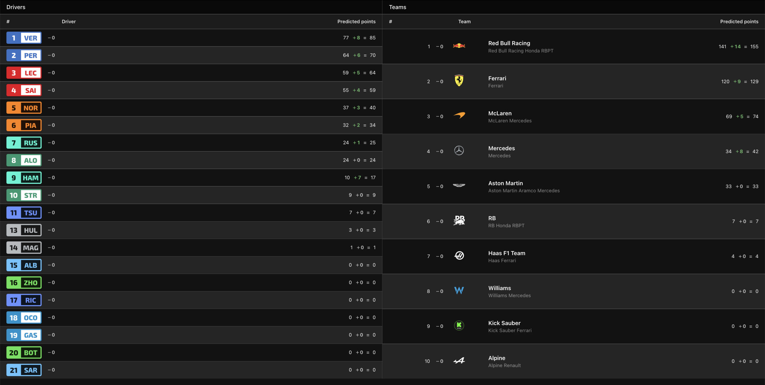This screenshot has width=765, height=385.
Task: Click the Ferrari prancing horse logo
Action: pos(459,81)
